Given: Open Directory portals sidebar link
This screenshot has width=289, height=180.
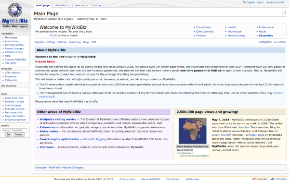Looking at the screenshot, I should click(15, 45).
